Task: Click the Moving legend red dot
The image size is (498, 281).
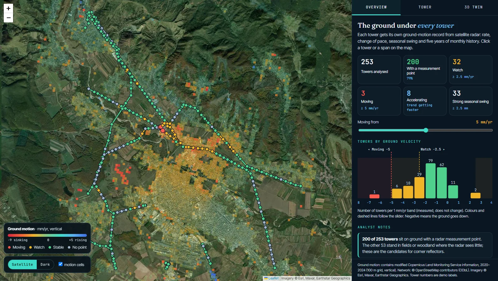Action: 10,247
